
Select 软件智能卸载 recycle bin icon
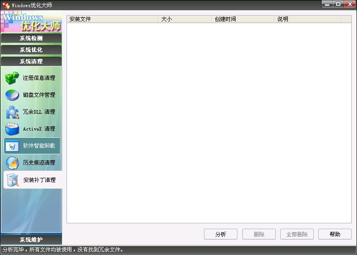click(x=12, y=146)
